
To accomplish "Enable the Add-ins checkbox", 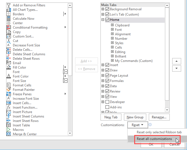I will click(107, 107).
